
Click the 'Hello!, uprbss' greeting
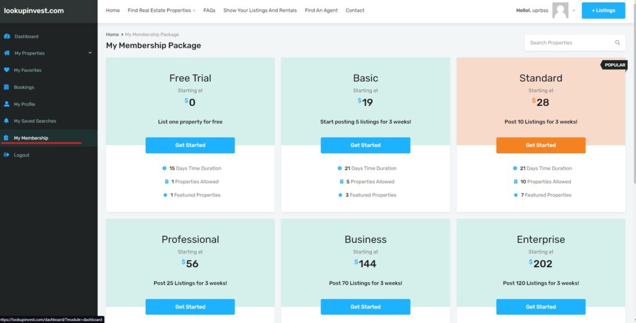tap(532, 11)
